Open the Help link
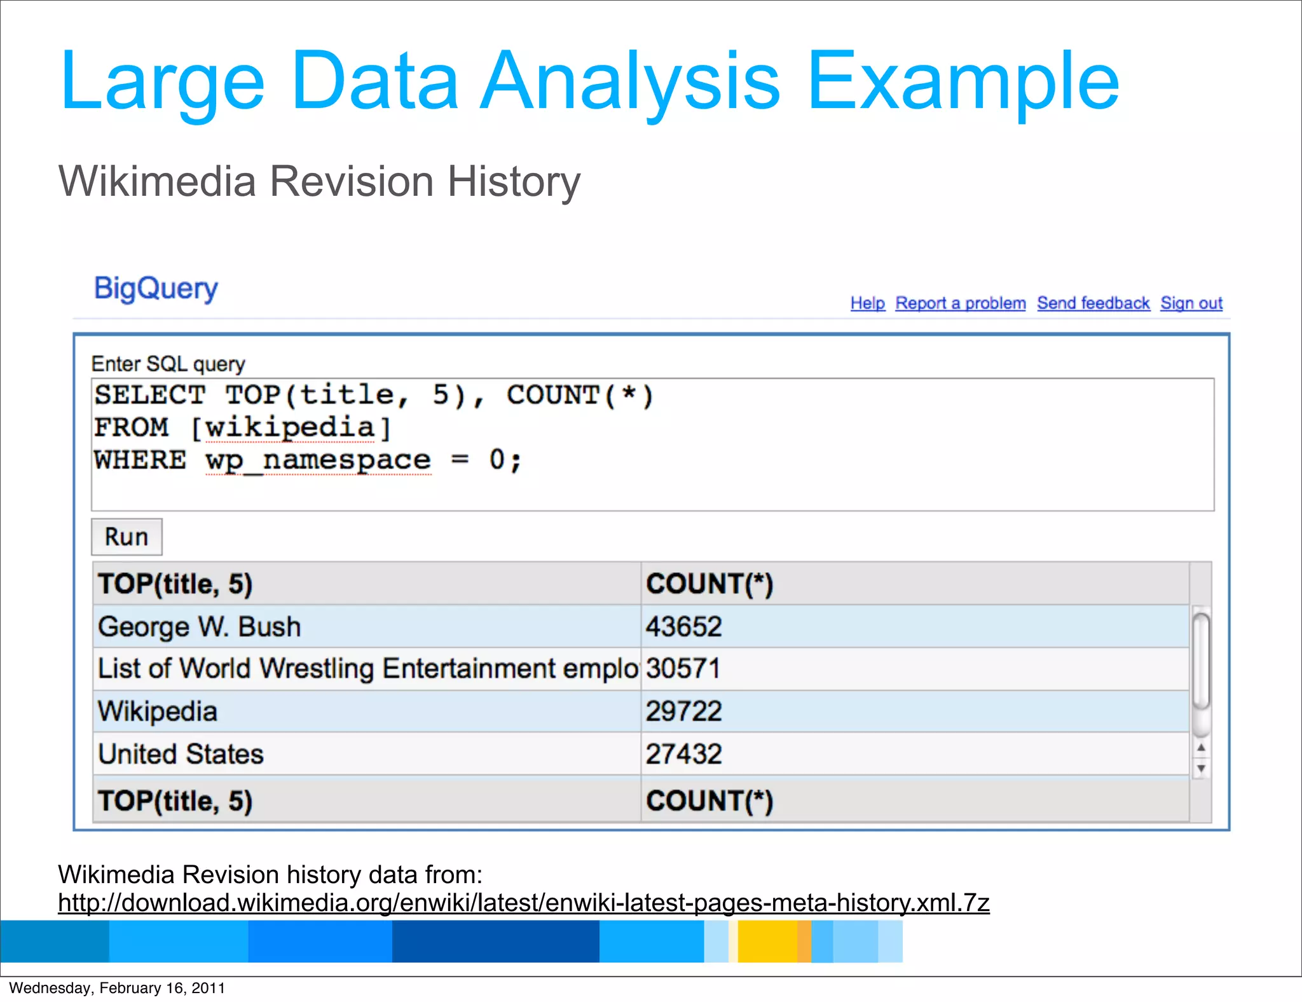 click(x=868, y=303)
